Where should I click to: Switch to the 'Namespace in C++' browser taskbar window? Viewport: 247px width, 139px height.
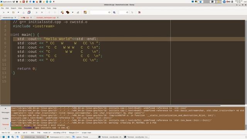click(59, 137)
